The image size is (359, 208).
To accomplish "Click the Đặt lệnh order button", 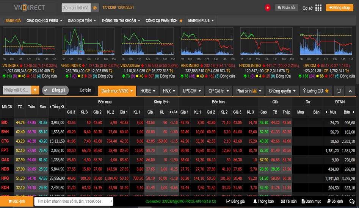I will [16, 201].
